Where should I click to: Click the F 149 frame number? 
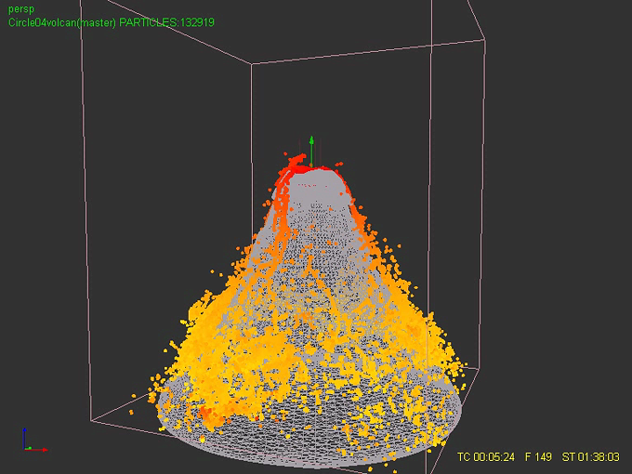(x=538, y=457)
